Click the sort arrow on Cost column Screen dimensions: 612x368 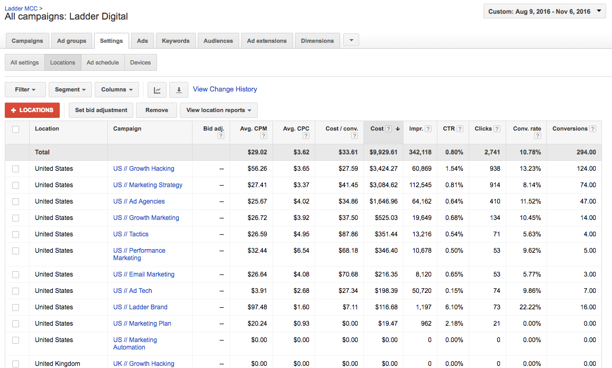point(398,128)
